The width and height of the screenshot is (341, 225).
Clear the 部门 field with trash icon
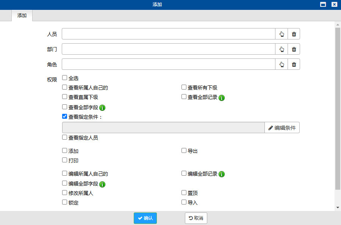click(x=294, y=49)
